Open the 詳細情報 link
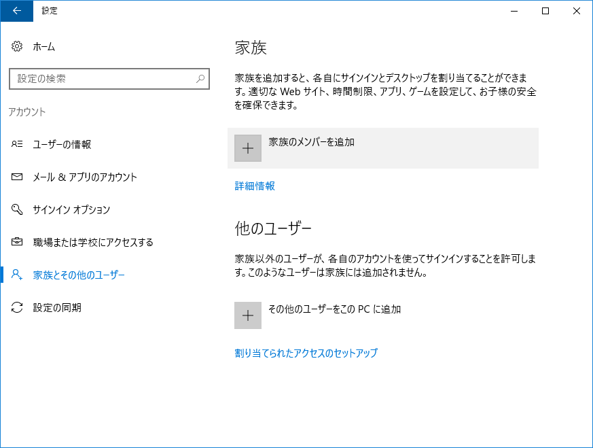593x448 pixels. pyautogui.click(x=254, y=186)
